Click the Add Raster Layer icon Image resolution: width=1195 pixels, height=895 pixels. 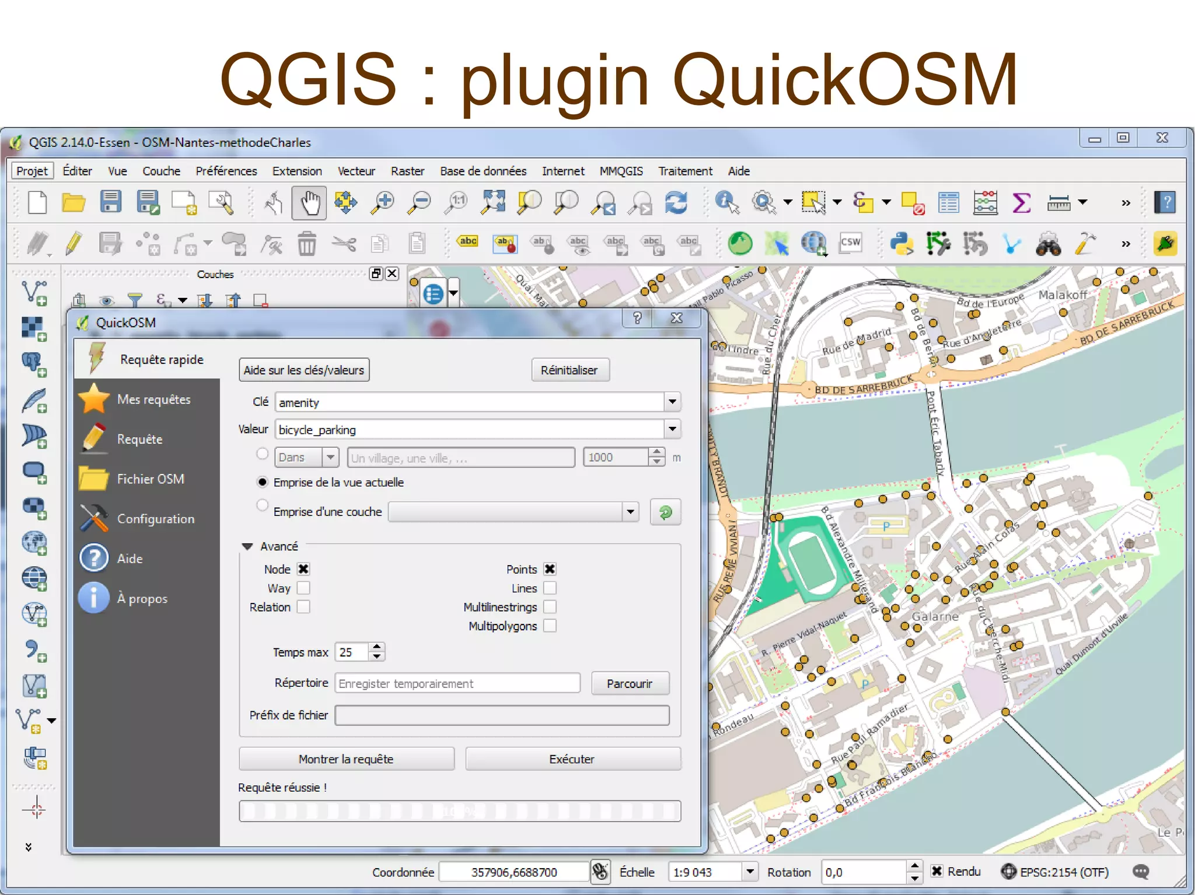pyautogui.click(x=34, y=329)
